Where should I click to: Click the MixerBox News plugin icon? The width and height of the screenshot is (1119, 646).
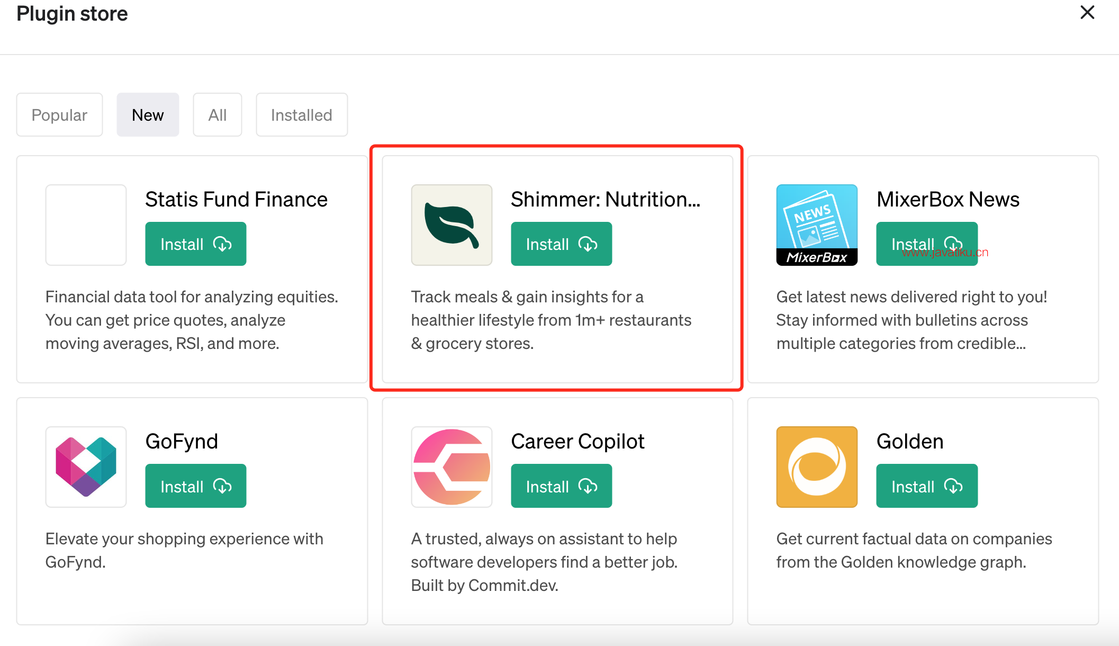point(817,225)
